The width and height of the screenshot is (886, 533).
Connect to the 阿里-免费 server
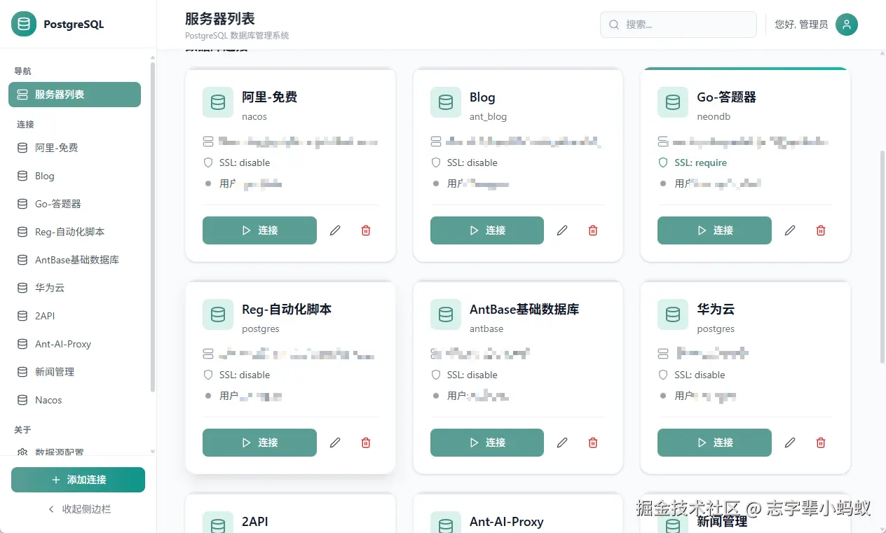(x=259, y=230)
